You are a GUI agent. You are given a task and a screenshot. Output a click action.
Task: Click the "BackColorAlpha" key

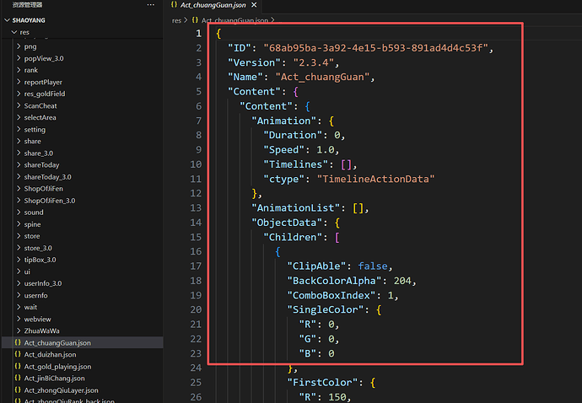pyautogui.click(x=334, y=281)
